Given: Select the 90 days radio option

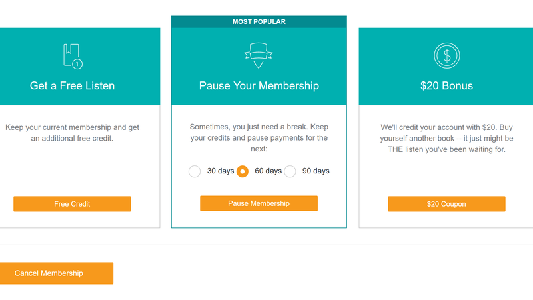Looking at the screenshot, I should pos(290,171).
